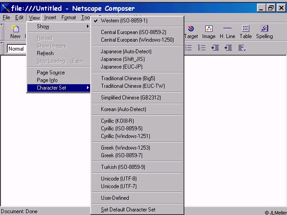The width and height of the screenshot is (287, 215).
Task: Click the increase indent icon
Action: point(228,48)
